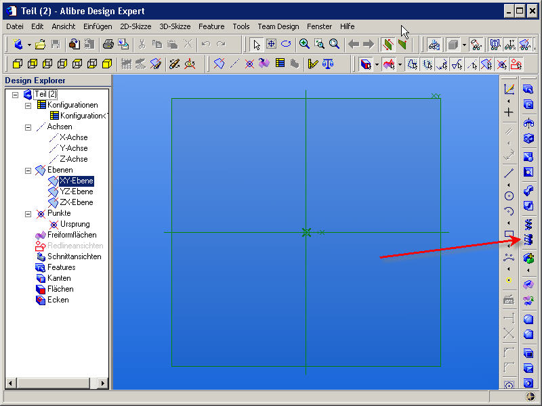Click the Shell feature icon
The width and height of the screenshot is (542, 406).
pos(528,353)
